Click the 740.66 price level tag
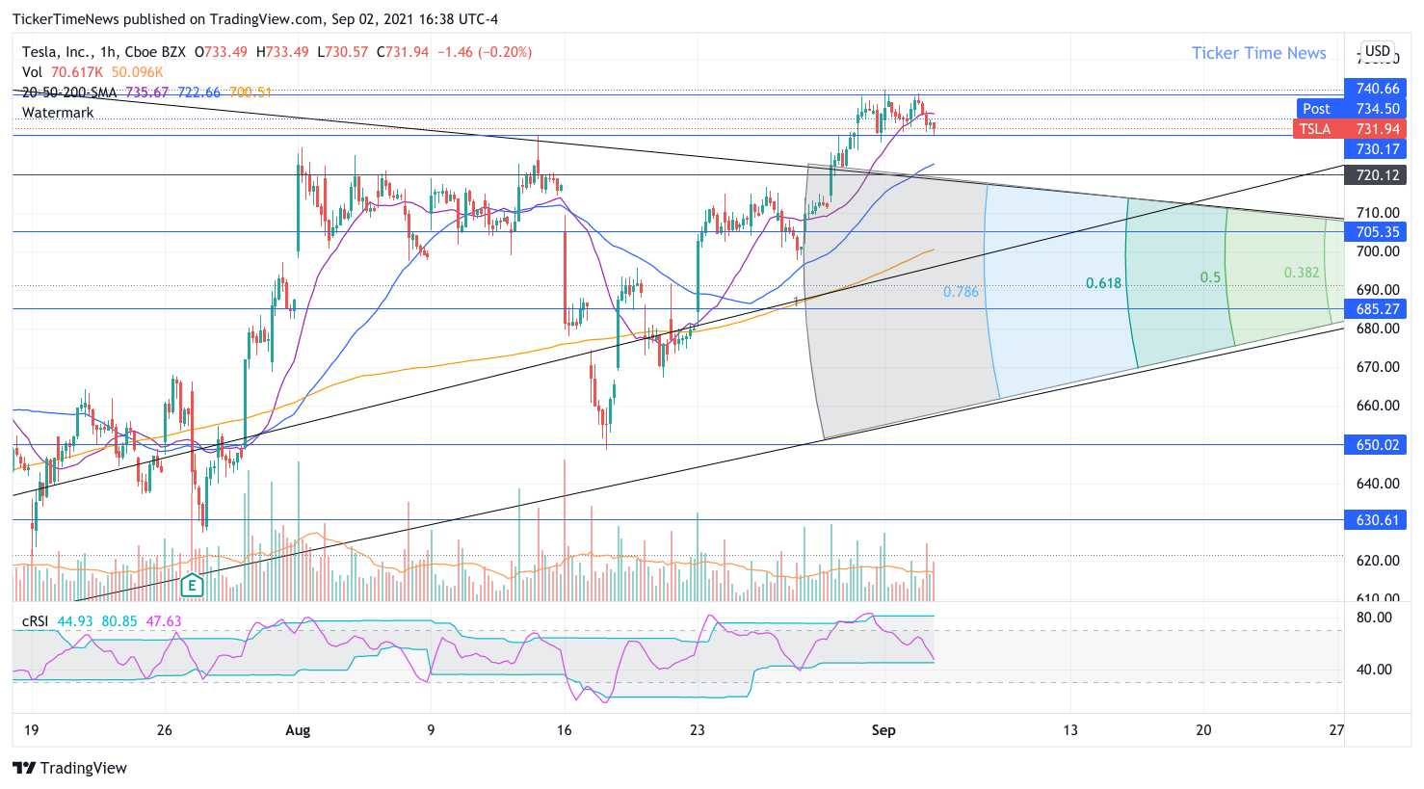Screen dimensions: 1424x789 [x=1376, y=88]
